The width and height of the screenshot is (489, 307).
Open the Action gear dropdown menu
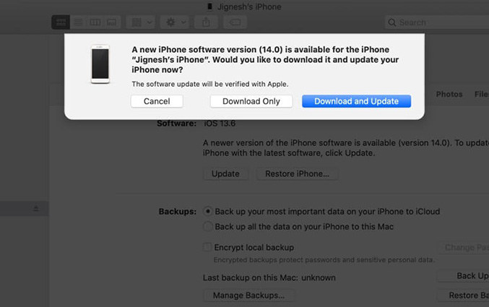click(x=175, y=22)
